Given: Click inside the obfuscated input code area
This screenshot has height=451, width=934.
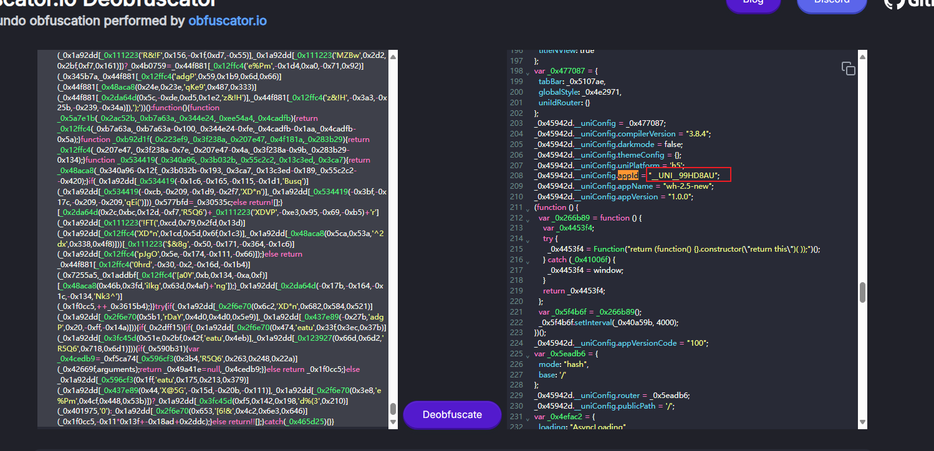Looking at the screenshot, I should pyautogui.click(x=212, y=239).
